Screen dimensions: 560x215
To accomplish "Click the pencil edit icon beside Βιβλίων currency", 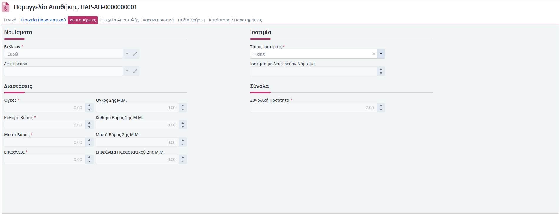I will click(135, 54).
